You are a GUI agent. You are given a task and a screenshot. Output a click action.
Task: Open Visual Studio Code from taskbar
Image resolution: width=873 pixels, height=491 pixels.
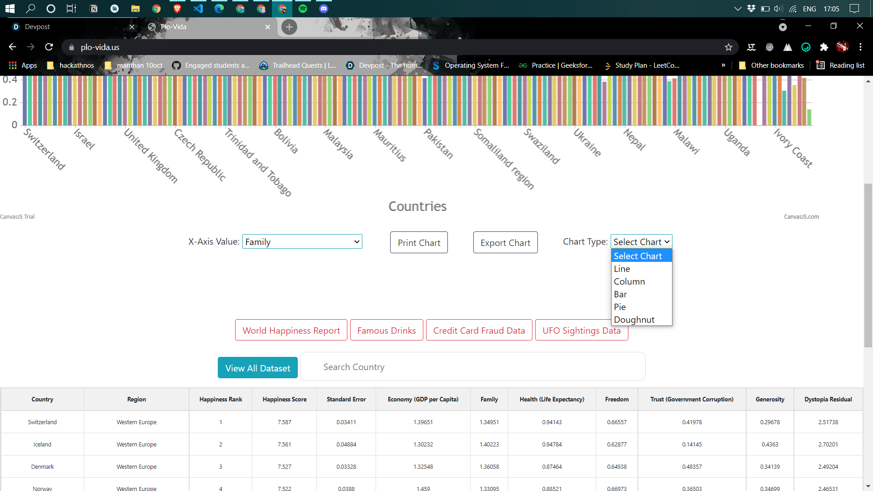click(198, 9)
